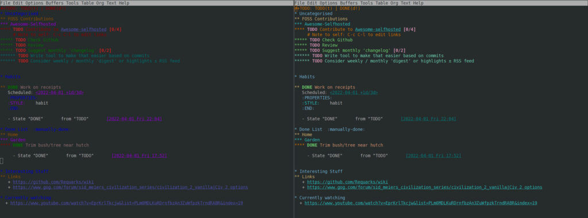Collapse the Awesome-Selfhosted level-three heading in right window
Image resolution: width=588 pixels, height=218 pixels.
tap(322, 24)
